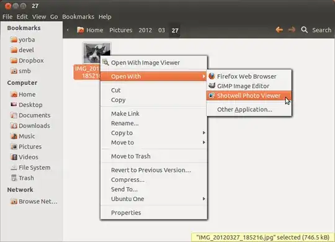Choose Rename... from context menu

(x=154, y=123)
